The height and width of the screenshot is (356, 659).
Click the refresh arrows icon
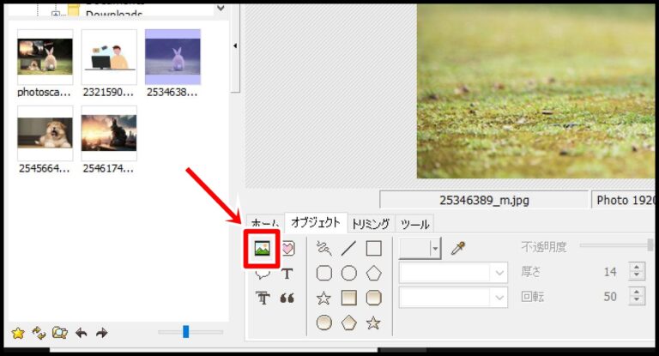[39, 333]
